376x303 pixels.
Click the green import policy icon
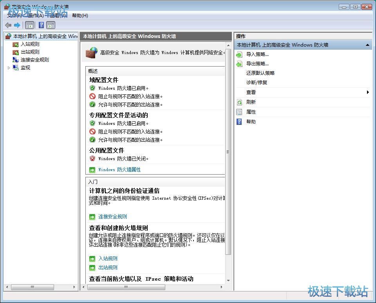239,55
